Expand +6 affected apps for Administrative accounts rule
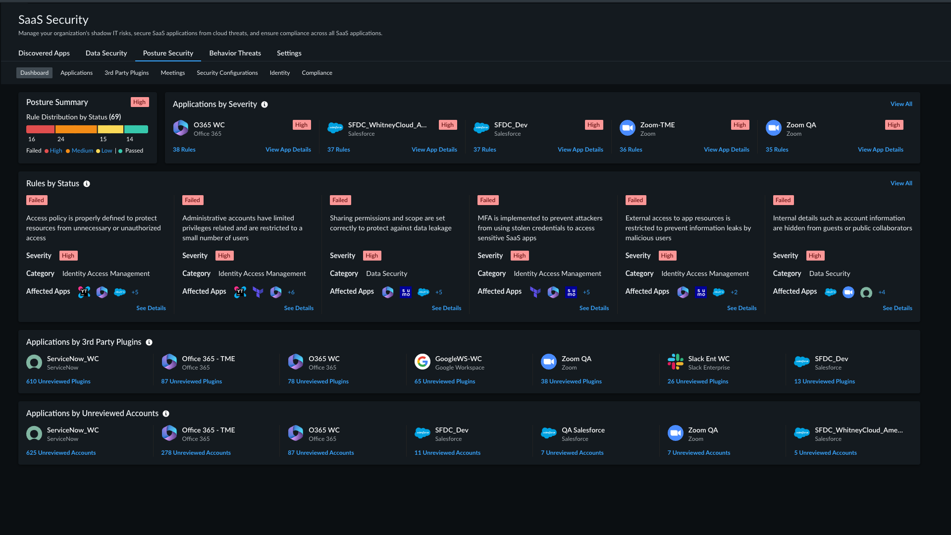The width and height of the screenshot is (951, 535). coord(291,292)
